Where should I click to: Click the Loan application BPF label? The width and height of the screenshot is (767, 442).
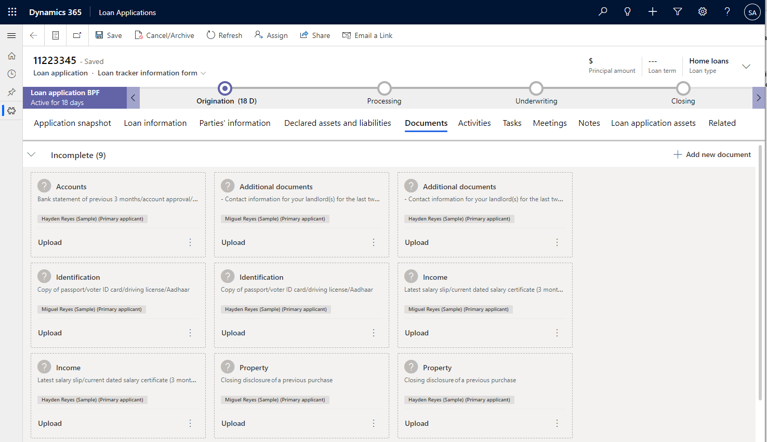pyautogui.click(x=65, y=93)
